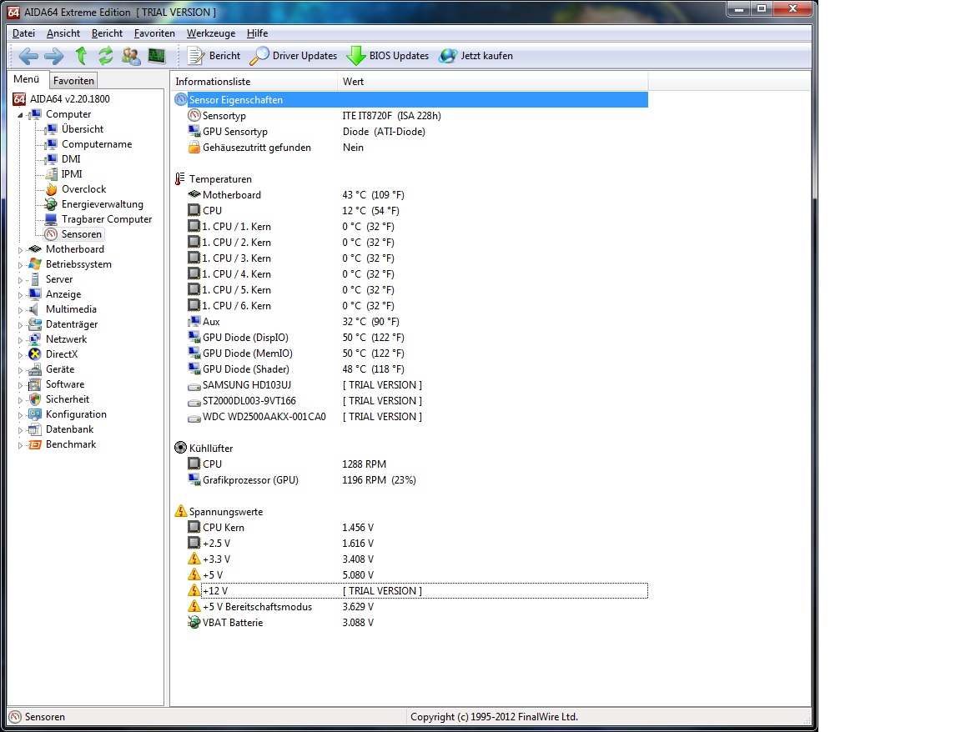Open the Ansicht menu
Viewport: 961px width, 732px height.
[63, 33]
